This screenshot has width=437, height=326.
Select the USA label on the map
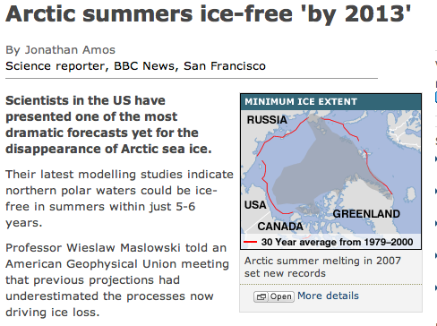click(x=255, y=205)
